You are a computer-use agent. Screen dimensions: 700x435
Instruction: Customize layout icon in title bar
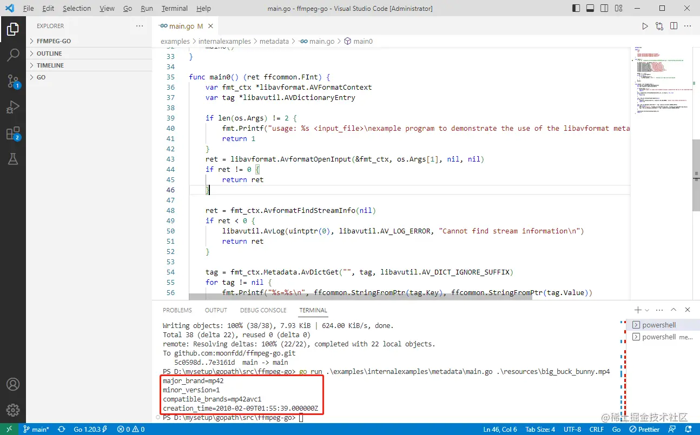tap(618, 9)
